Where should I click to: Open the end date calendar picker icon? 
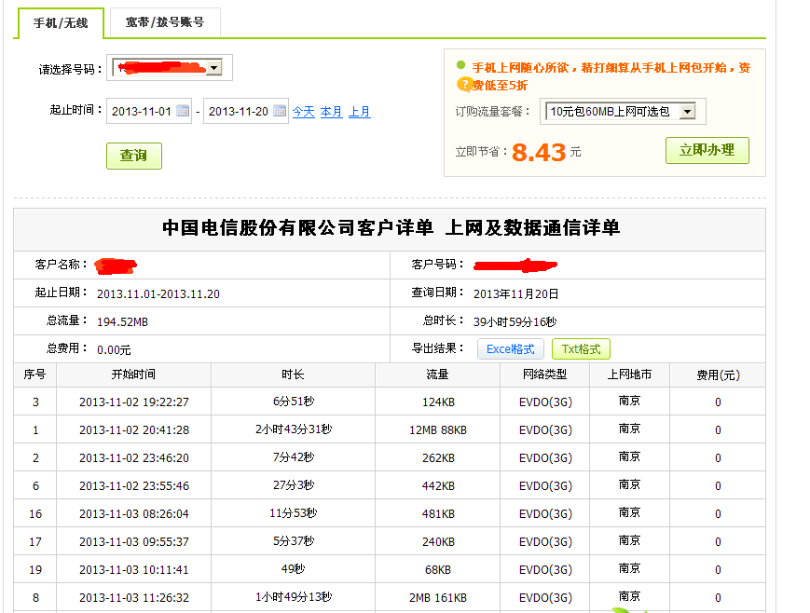click(x=280, y=111)
